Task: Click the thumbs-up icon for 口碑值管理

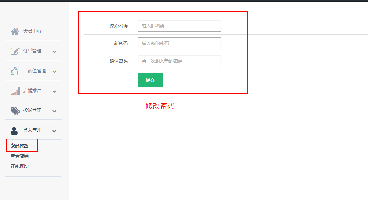Action: pyautogui.click(x=14, y=71)
